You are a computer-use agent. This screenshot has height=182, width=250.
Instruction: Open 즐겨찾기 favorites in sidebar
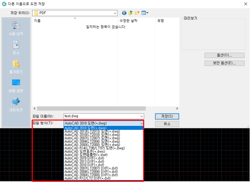coord(16,67)
